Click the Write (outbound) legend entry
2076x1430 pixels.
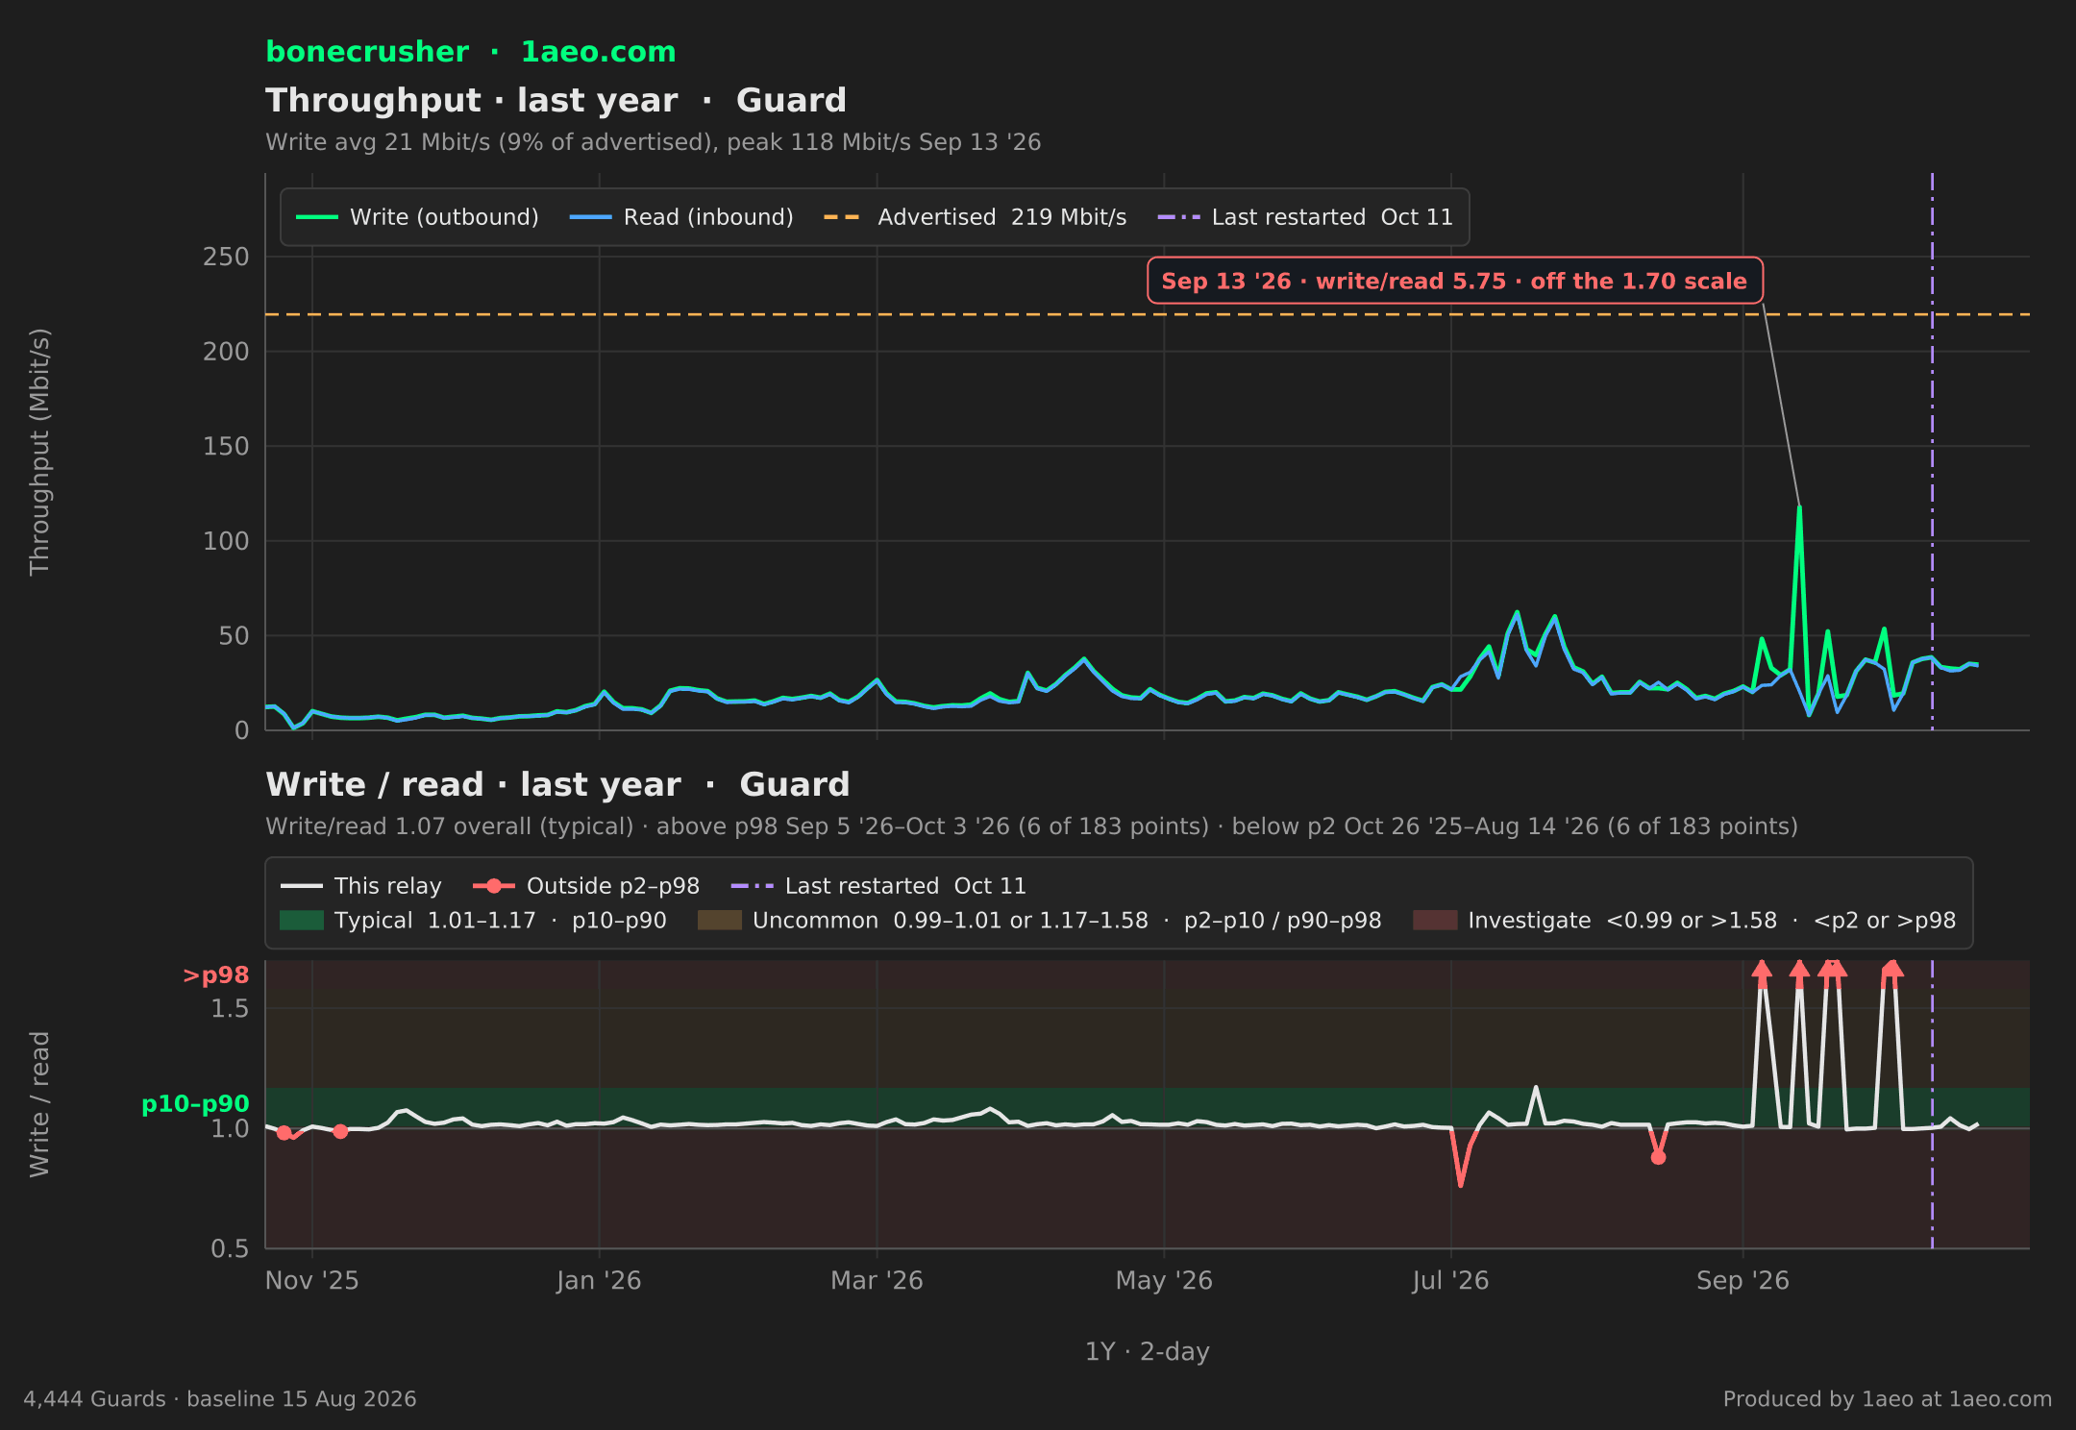(417, 217)
